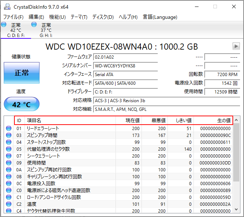244x217 pixels.
Task: Click raw value 00000000090C
Action: pos(215,135)
